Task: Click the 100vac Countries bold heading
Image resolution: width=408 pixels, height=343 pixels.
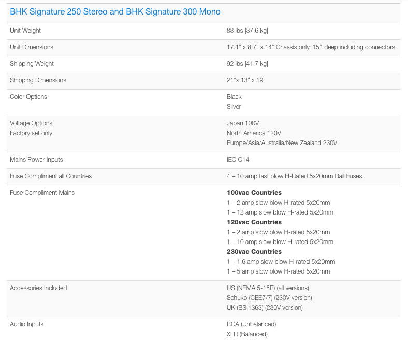Action: (x=254, y=193)
